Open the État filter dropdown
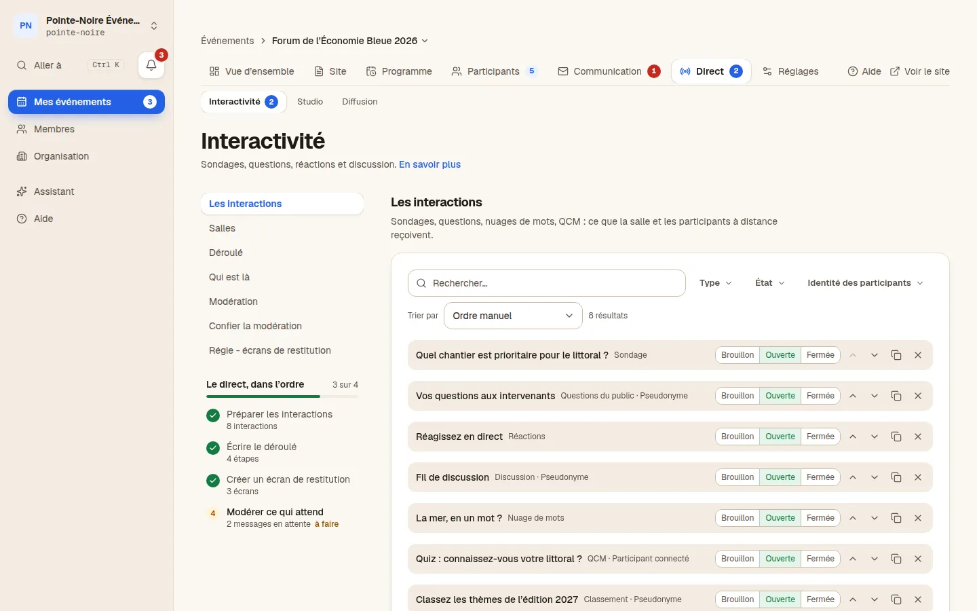Viewport: 977px width, 611px height. point(770,283)
